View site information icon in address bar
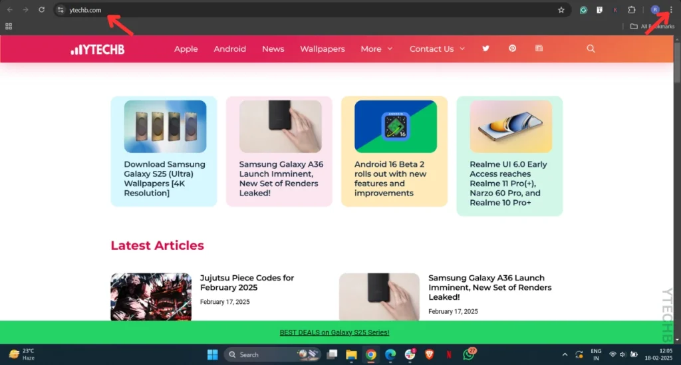This screenshot has height=365, width=681. (61, 10)
